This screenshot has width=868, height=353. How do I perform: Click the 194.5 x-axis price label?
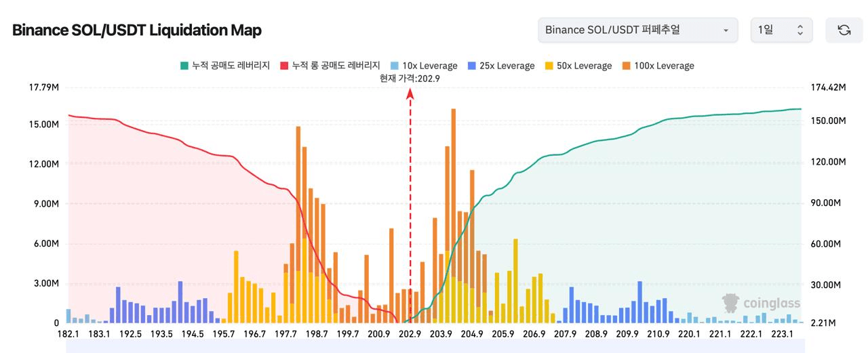[x=193, y=334]
